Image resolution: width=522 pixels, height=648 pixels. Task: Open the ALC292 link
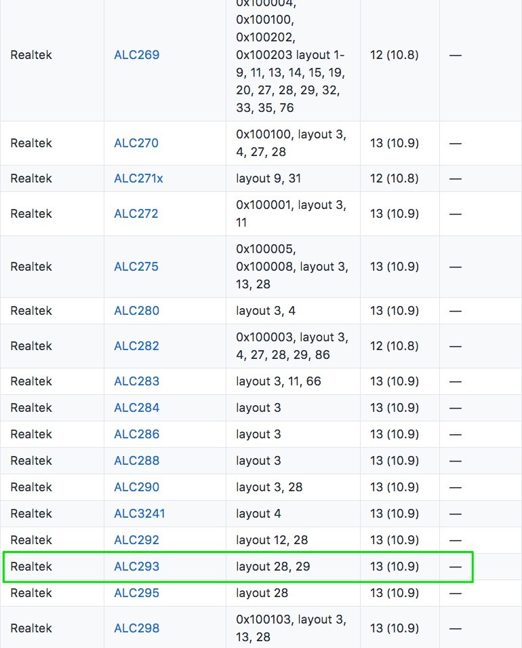pyautogui.click(x=136, y=540)
